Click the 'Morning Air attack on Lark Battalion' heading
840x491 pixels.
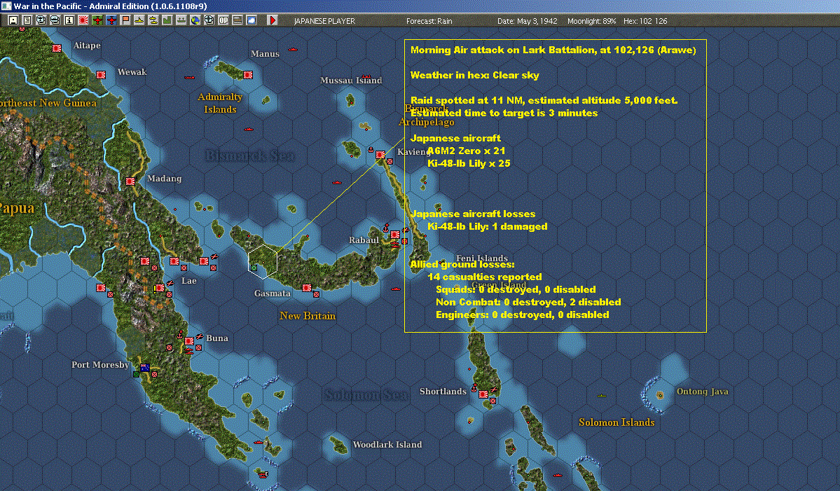pos(553,50)
